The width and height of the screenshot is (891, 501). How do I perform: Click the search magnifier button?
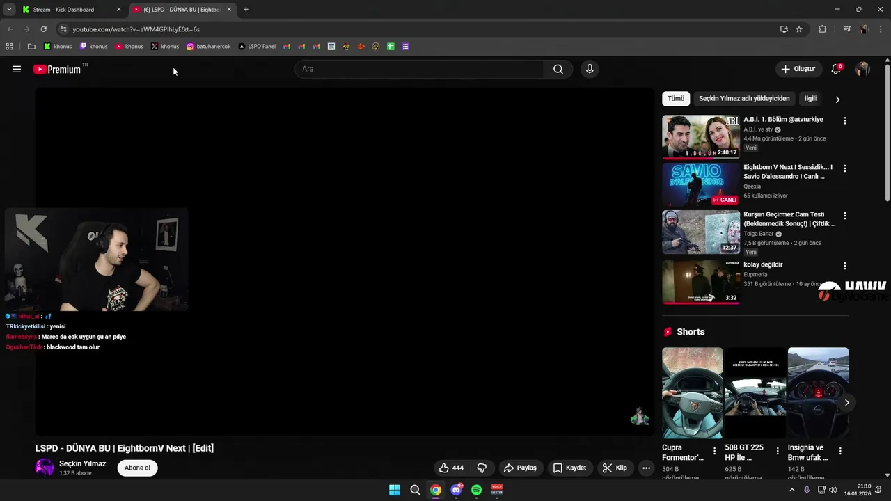point(558,69)
